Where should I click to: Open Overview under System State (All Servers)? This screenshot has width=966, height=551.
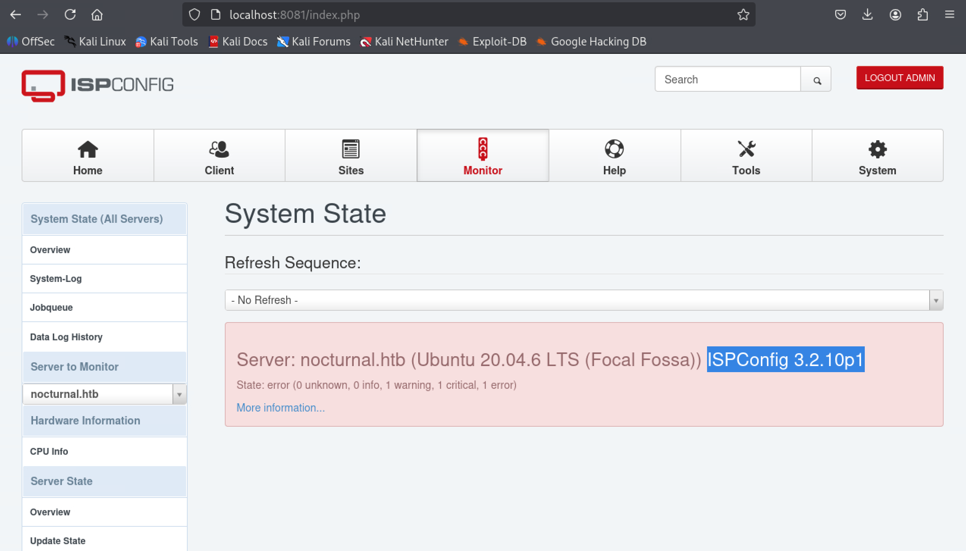105,250
